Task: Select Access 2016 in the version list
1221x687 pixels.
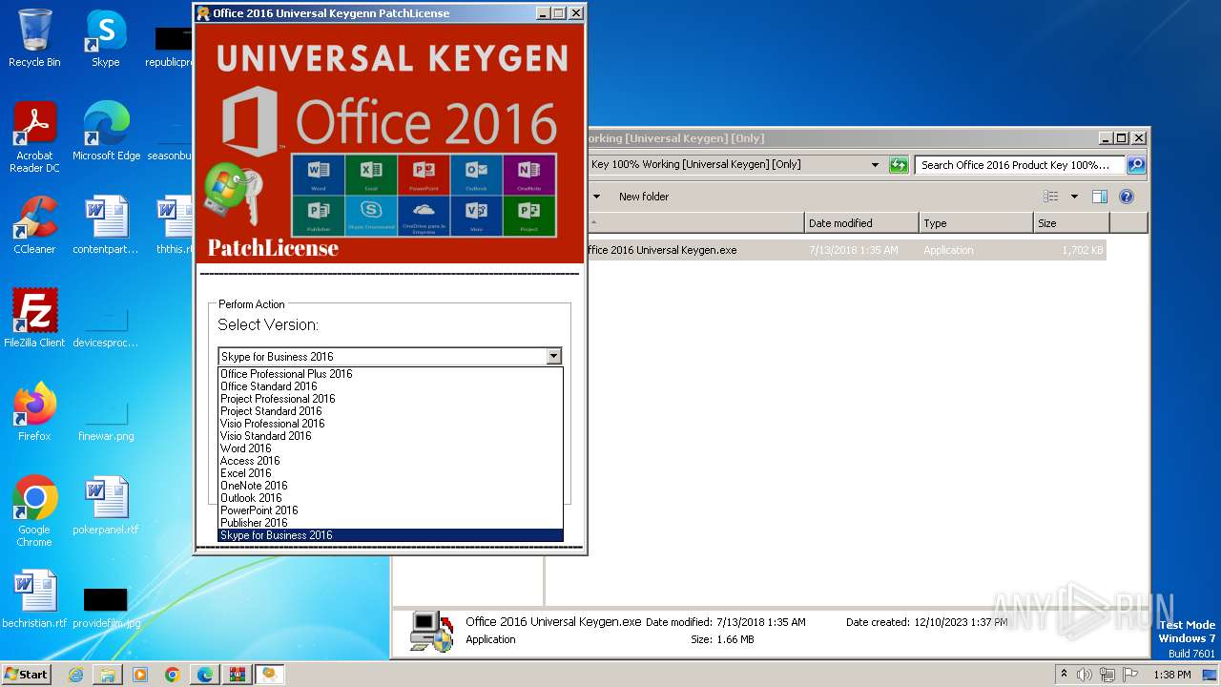Action: [390, 461]
